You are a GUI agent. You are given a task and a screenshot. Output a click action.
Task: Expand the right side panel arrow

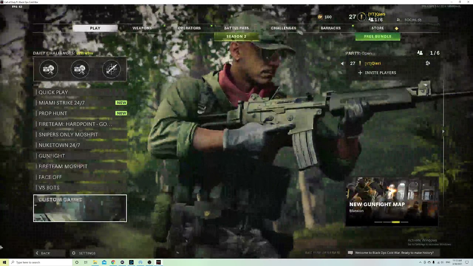coord(443,131)
